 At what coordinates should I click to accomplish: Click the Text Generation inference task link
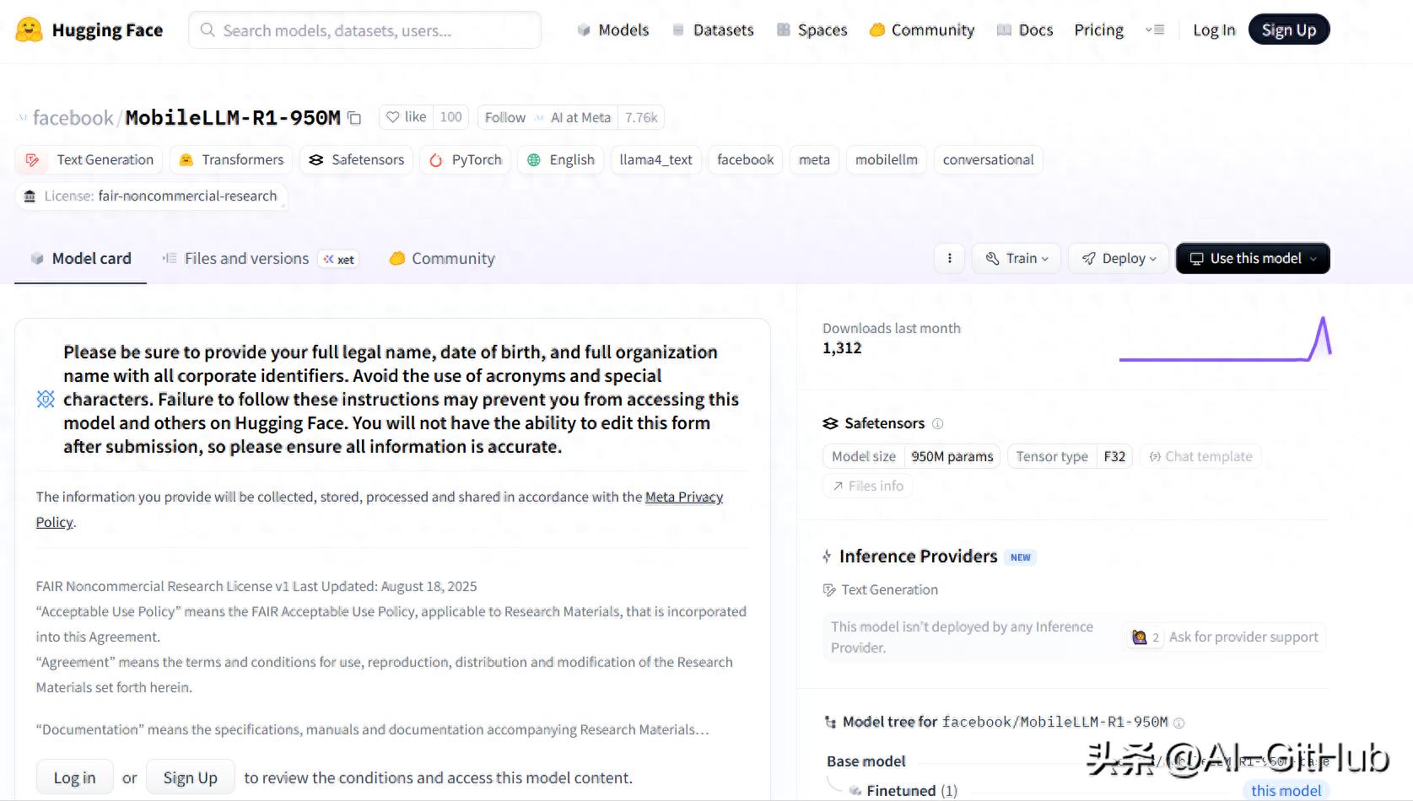[x=880, y=590]
